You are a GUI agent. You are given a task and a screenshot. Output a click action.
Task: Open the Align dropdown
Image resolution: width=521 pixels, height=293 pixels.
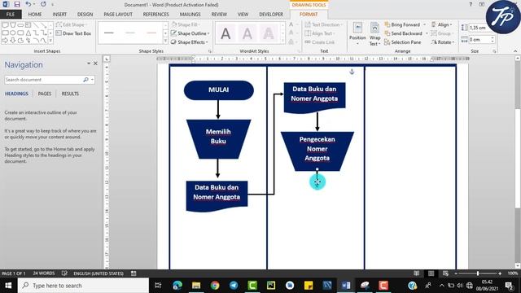[x=442, y=24]
